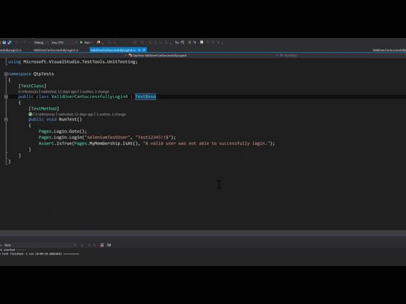Click the icon right of Start
Image resolution: width=406 pixels, height=304 pixels.
pos(98,42)
